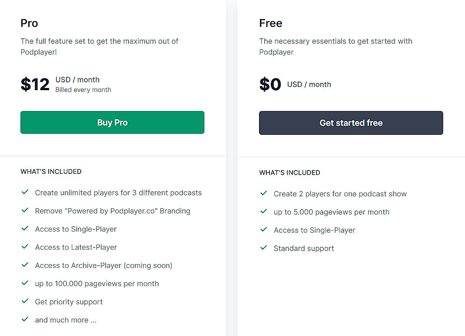Click the checkmark beside unlimited players feature

[x=25, y=192]
